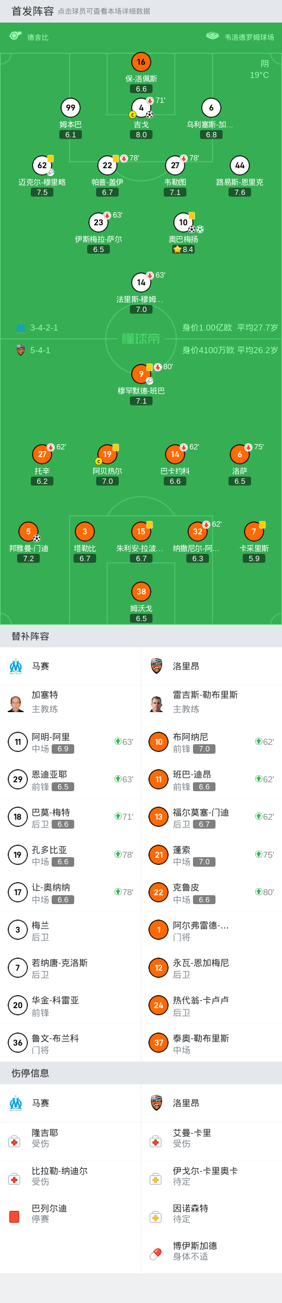Viewport: 282px width, 1303px height.
Task: Open referee 德舍比 whistle icon
Action: [15, 36]
